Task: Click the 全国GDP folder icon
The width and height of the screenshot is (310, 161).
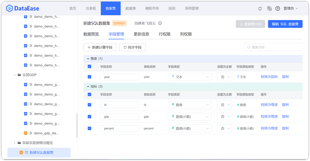Action: click(x=19, y=75)
